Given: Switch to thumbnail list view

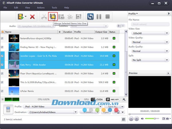Looking at the screenshot, I should point(123,26).
